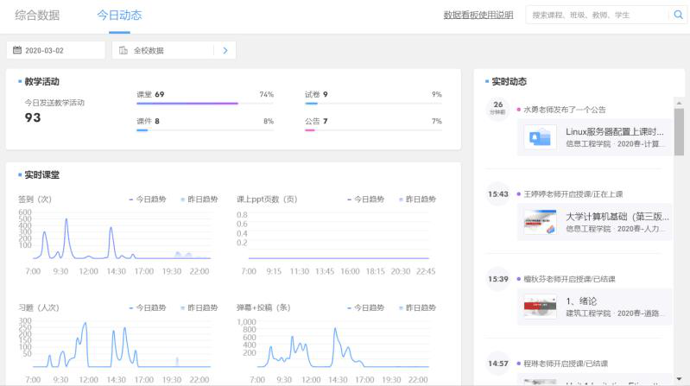This screenshot has width=690, height=386.
Task: Click the 试卷 9 progress bar
Action: (373, 104)
